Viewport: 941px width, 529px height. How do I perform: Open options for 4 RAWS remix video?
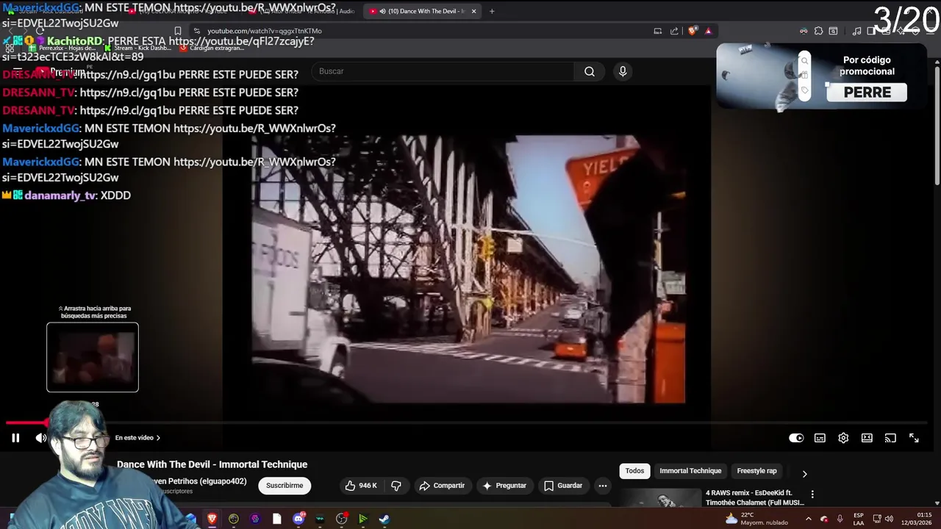pos(812,494)
